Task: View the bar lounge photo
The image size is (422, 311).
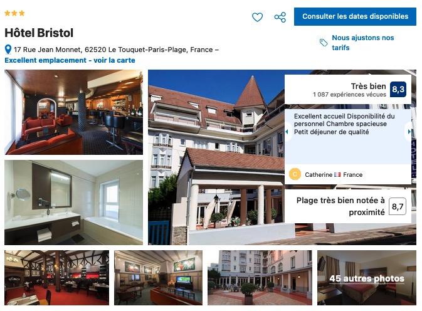Action: (x=74, y=112)
